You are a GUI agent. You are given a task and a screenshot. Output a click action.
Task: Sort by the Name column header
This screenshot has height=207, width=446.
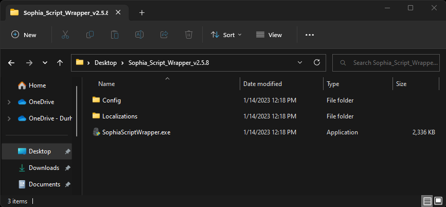click(x=106, y=84)
